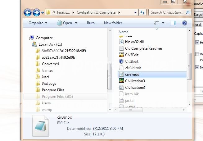The width and height of the screenshot is (203, 141).
Task: Select the binkw32.dll file
Action: click(134, 42)
